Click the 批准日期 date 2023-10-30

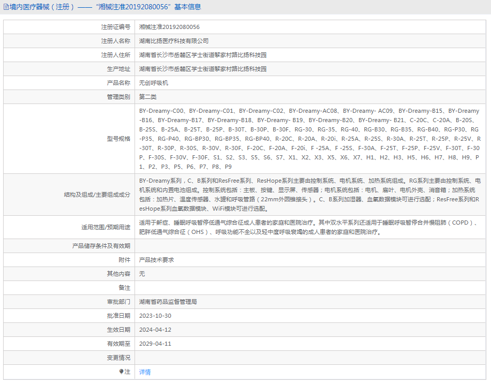(156, 316)
